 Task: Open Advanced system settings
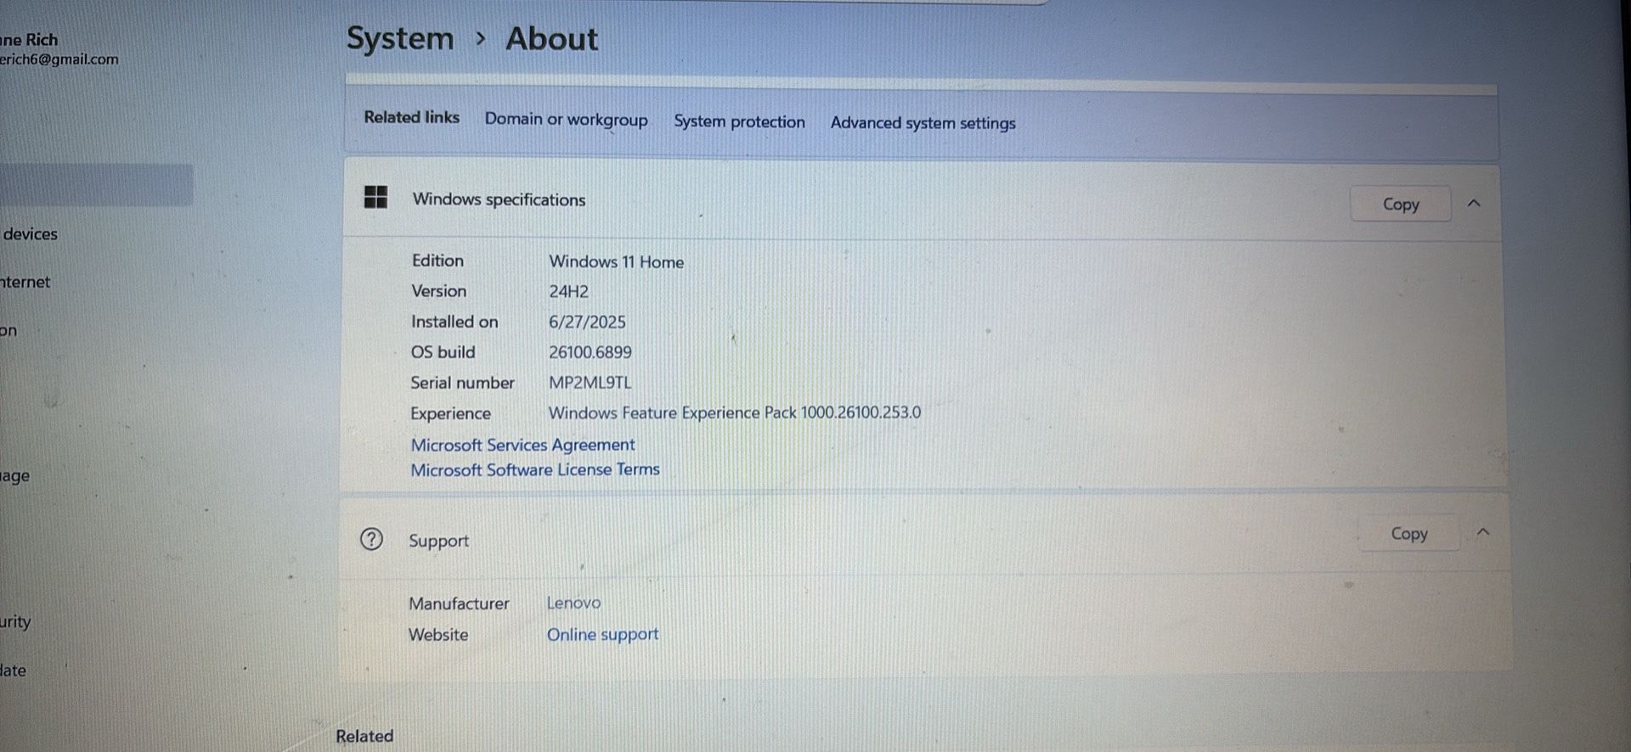pyautogui.click(x=923, y=123)
